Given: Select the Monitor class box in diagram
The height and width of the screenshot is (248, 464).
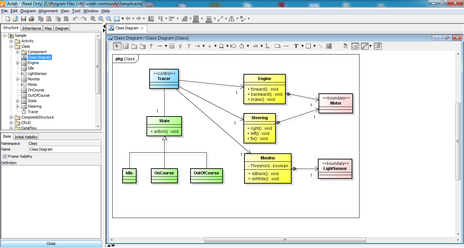Looking at the screenshot, I should [268, 168].
